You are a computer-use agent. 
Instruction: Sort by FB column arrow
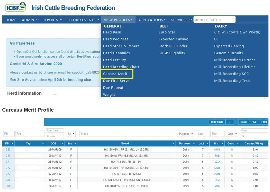(12, 144)
